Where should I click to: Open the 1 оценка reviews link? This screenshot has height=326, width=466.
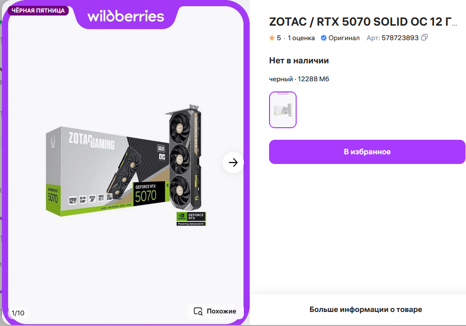[x=301, y=38]
